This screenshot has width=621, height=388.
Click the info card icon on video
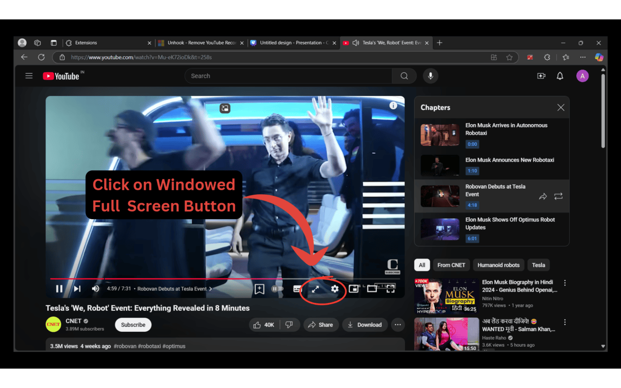coord(393,105)
